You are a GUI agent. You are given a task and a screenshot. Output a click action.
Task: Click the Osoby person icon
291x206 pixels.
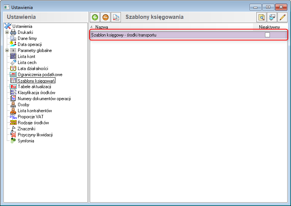pos(13,105)
